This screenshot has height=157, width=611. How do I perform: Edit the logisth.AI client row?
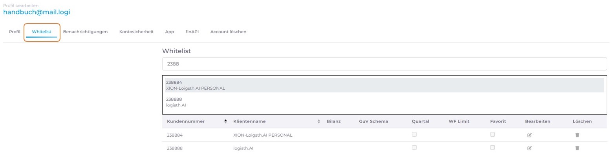click(529, 148)
